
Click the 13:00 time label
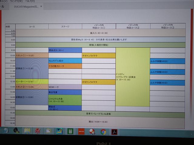click(12, 87)
